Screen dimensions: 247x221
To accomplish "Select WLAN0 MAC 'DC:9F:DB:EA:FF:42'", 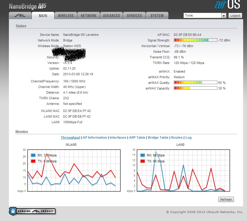I will coord(77,111).
